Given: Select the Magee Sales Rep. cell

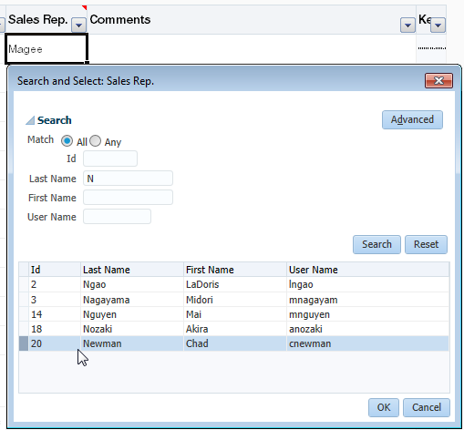Looking at the screenshot, I should coord(46,48).
